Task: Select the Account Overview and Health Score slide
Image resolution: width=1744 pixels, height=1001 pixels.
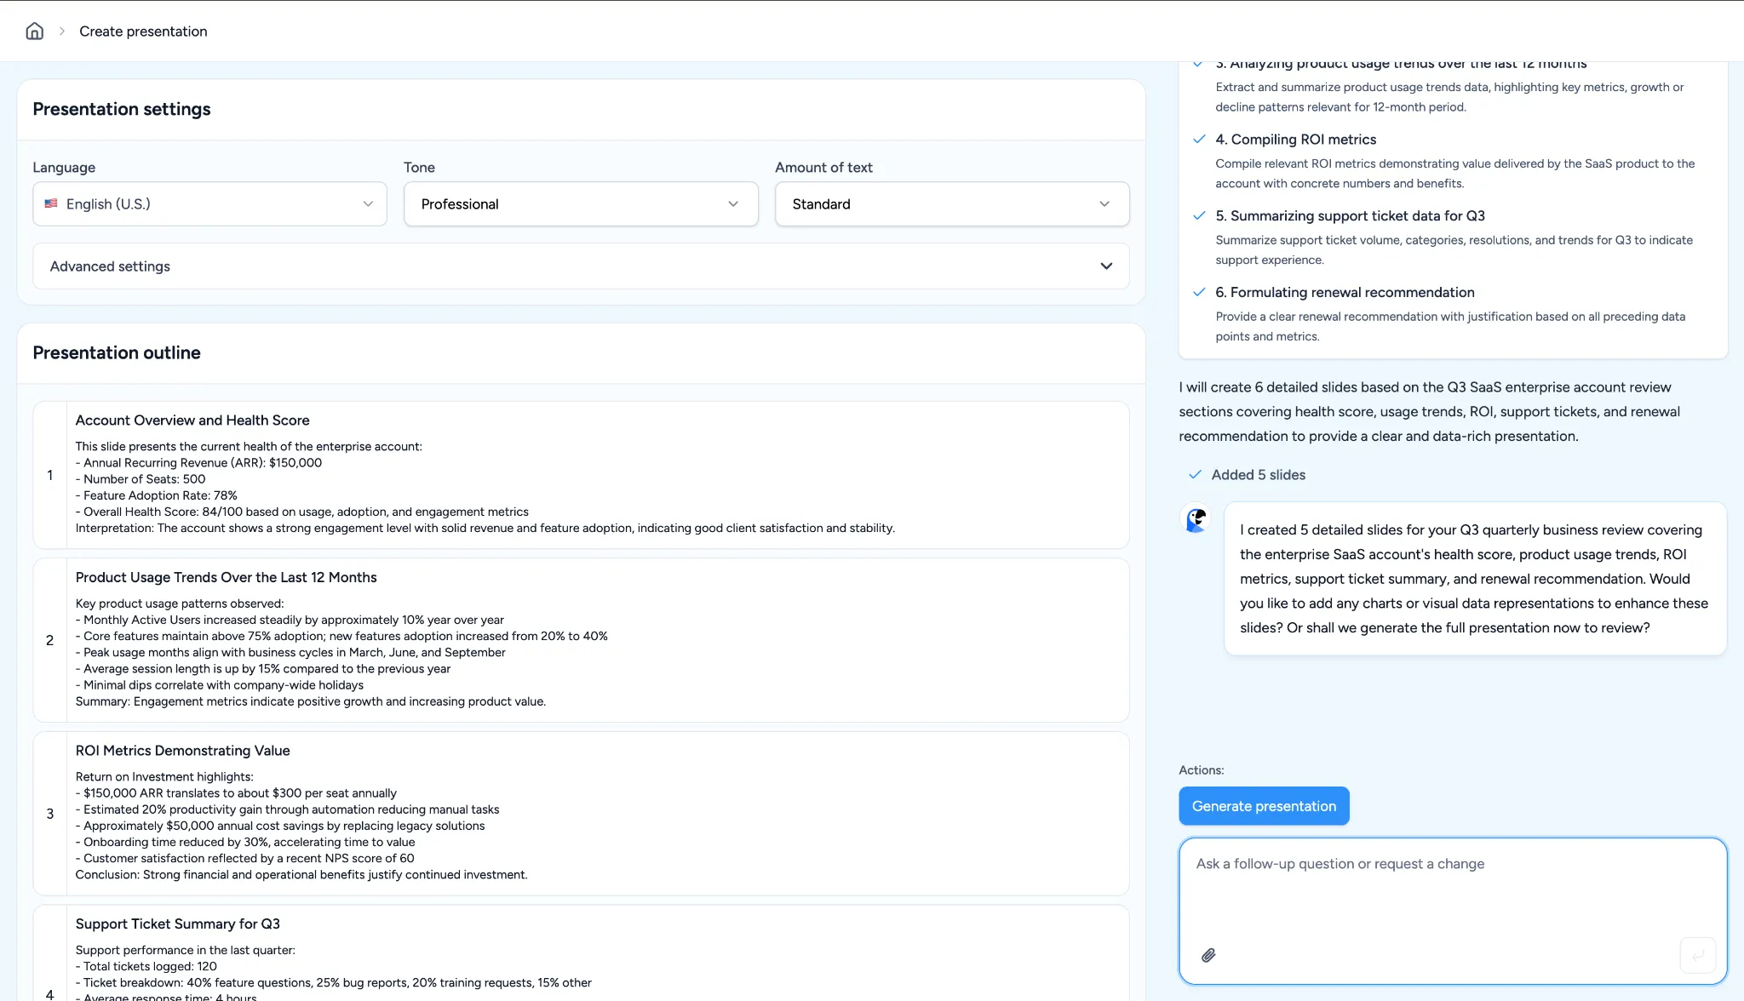Action: click(x=192, y=420)
